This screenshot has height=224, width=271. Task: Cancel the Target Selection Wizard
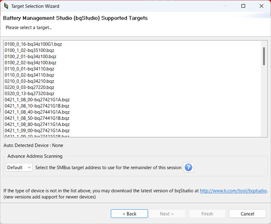click(247, 214)
